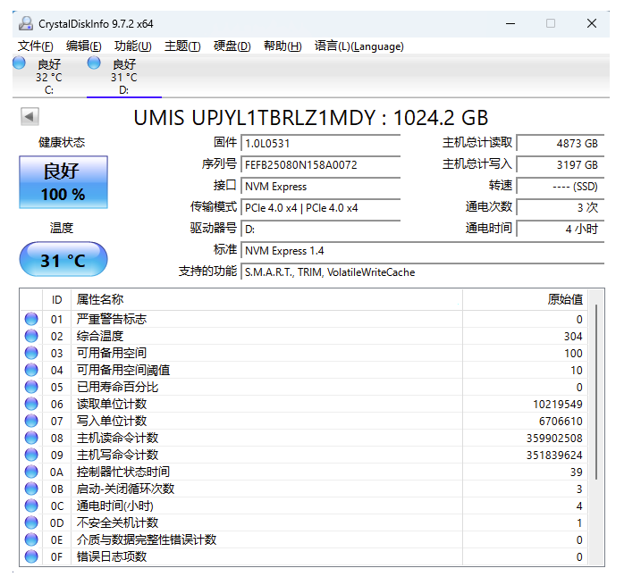Select the 综合温度 attribute name
624x585 pixels.
[x=100, y=336]
